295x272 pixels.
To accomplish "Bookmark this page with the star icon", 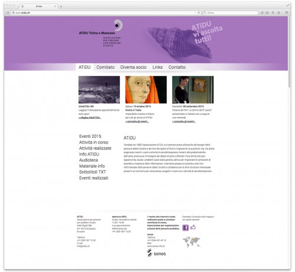I will click(x=262, y=12).
